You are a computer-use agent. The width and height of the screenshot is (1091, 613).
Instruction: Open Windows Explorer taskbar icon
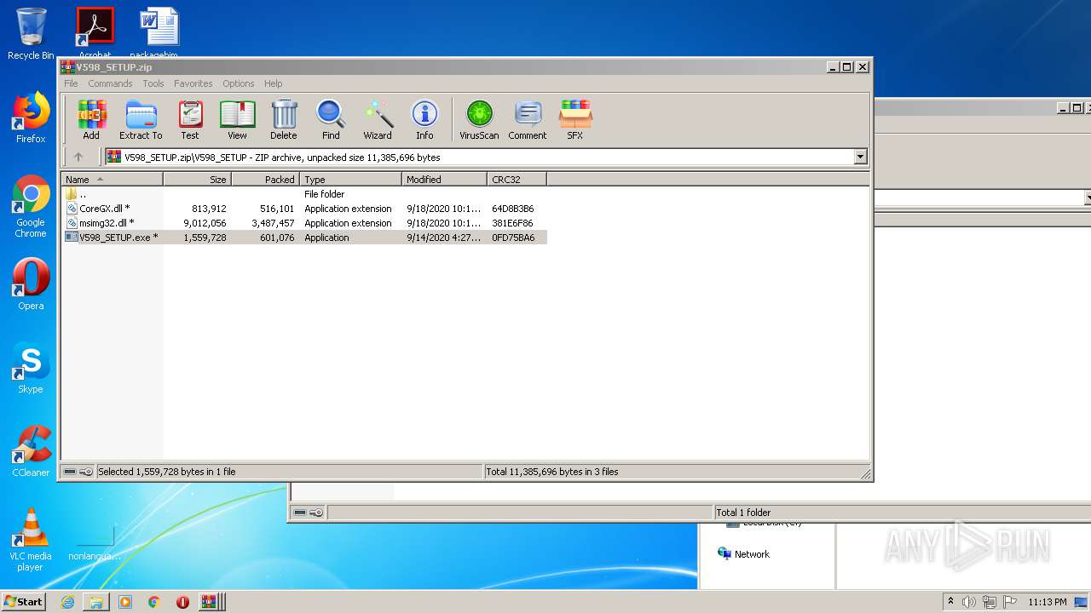(x=96, y=602)
